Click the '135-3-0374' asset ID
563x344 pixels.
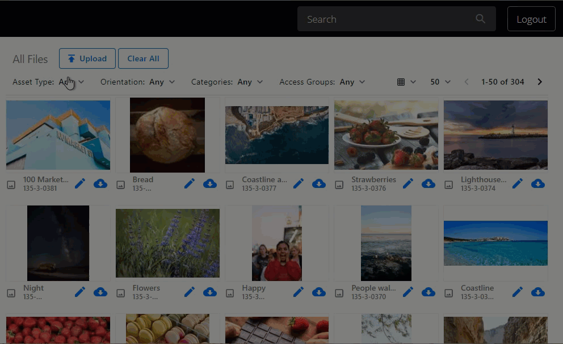[x=478, y=188]
